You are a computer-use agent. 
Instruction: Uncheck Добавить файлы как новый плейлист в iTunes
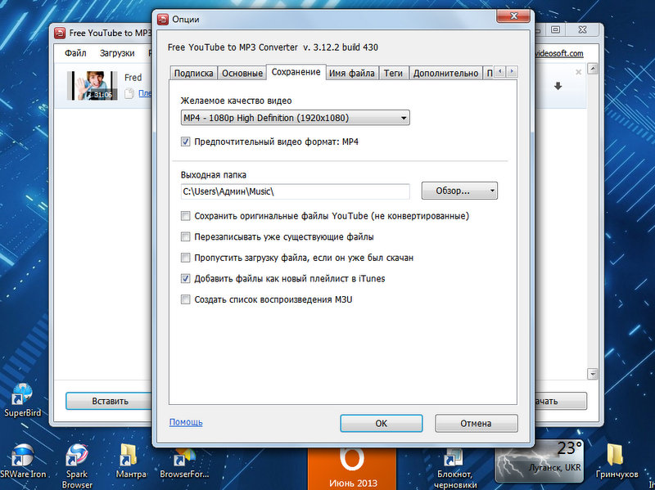coord(186,279)
